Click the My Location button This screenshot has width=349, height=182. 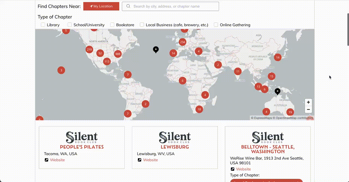pos(101,6)
